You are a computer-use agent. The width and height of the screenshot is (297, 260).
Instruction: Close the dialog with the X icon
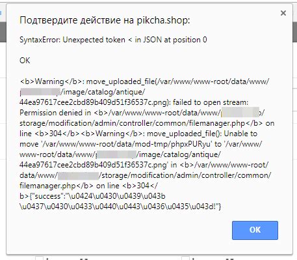(x=283, y=13)
